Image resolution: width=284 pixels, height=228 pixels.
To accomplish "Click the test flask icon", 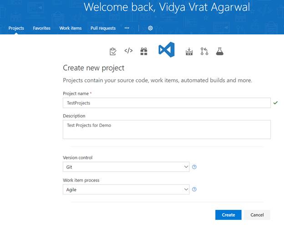I will click(x=220, y=51).
